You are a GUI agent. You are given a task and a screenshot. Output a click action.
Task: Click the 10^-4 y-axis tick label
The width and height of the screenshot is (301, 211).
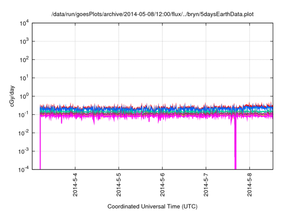(x=24, y=169)
